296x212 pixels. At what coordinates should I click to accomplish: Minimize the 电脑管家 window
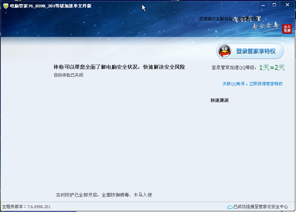[263, 5]
